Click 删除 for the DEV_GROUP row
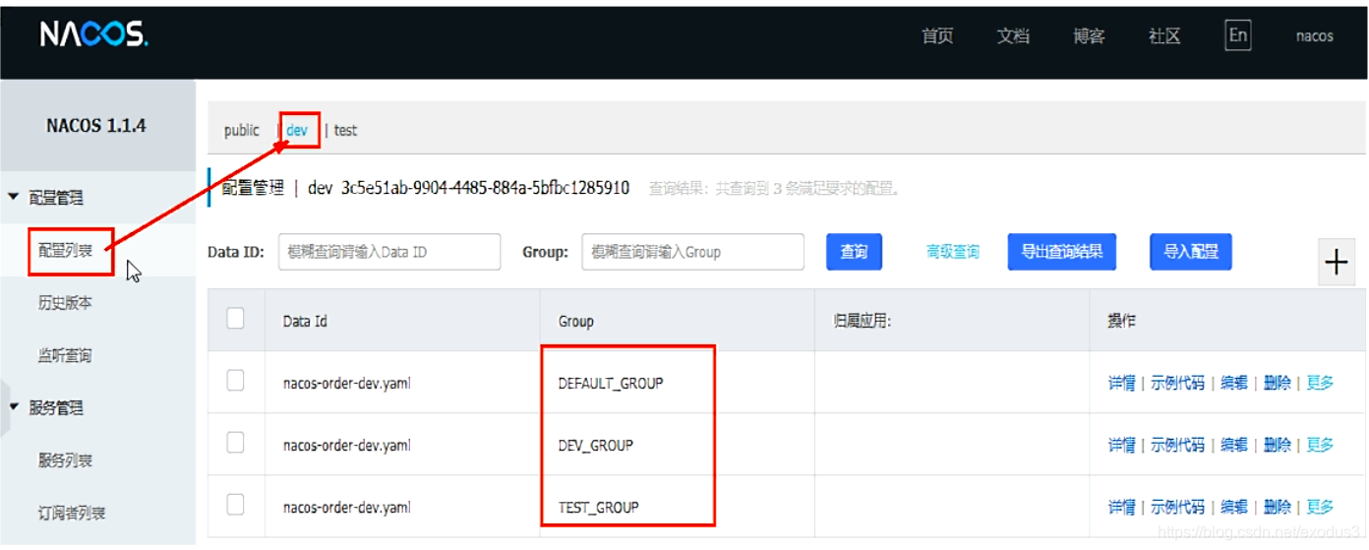This screenshot has width=1369, height=550. (x=1277, y=445)
